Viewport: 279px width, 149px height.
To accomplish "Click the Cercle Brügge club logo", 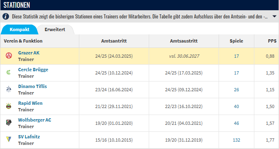I will click(x=9, y=72).
